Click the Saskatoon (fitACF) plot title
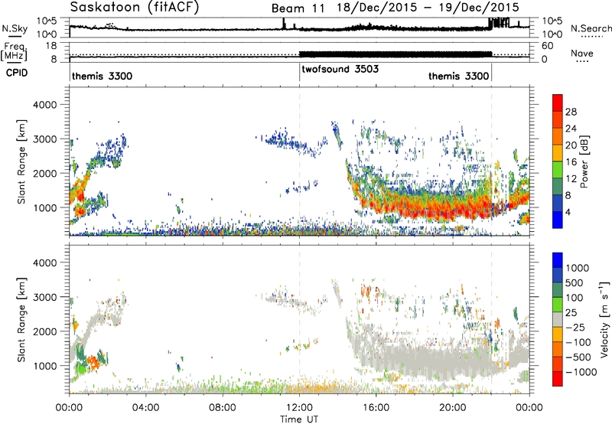This screenshot has height=424, width=612. click(x=135, y=7)
